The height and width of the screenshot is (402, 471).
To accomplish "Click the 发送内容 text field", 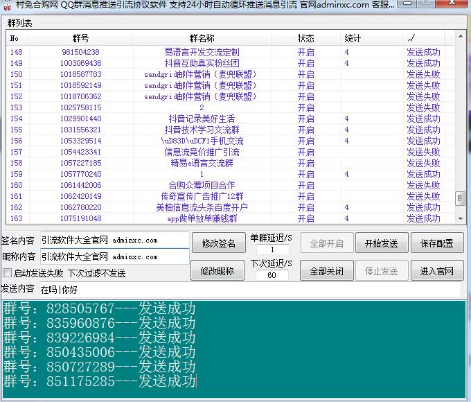I will point(250,290).
